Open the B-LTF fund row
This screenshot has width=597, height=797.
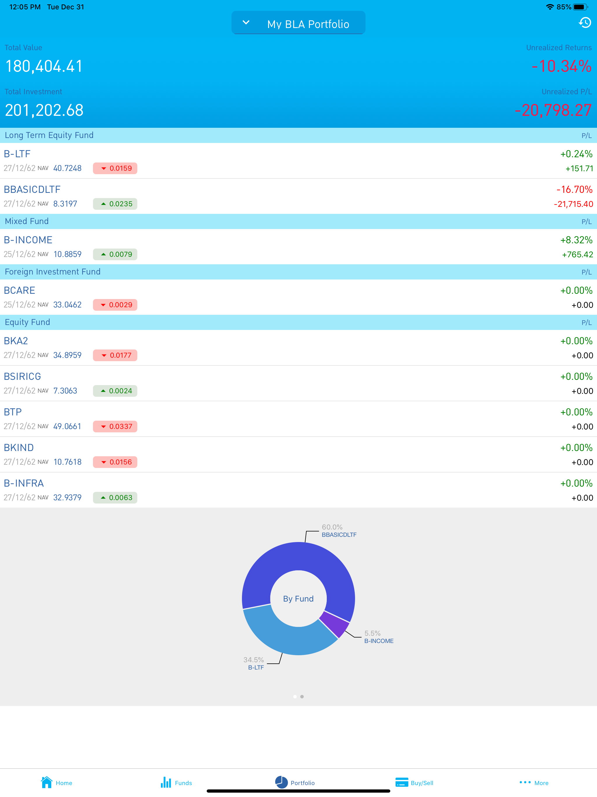pyautogui.click(x=298, y=161)
